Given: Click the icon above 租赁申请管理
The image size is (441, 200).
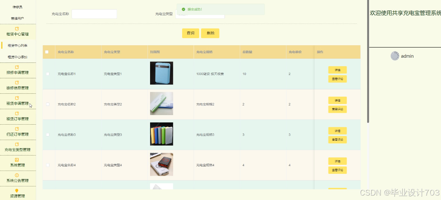Looking at the screenshot, I should click(x=17, y=98).
